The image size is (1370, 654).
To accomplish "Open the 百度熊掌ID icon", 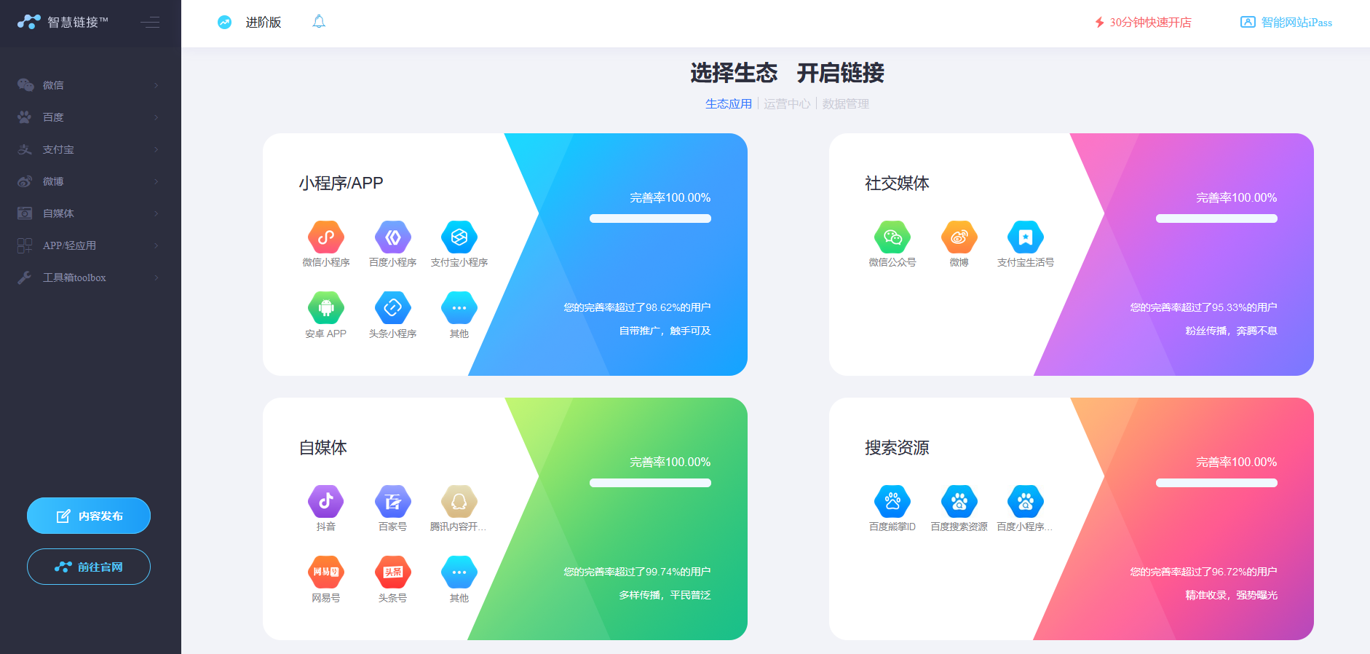I will (892, 501).
